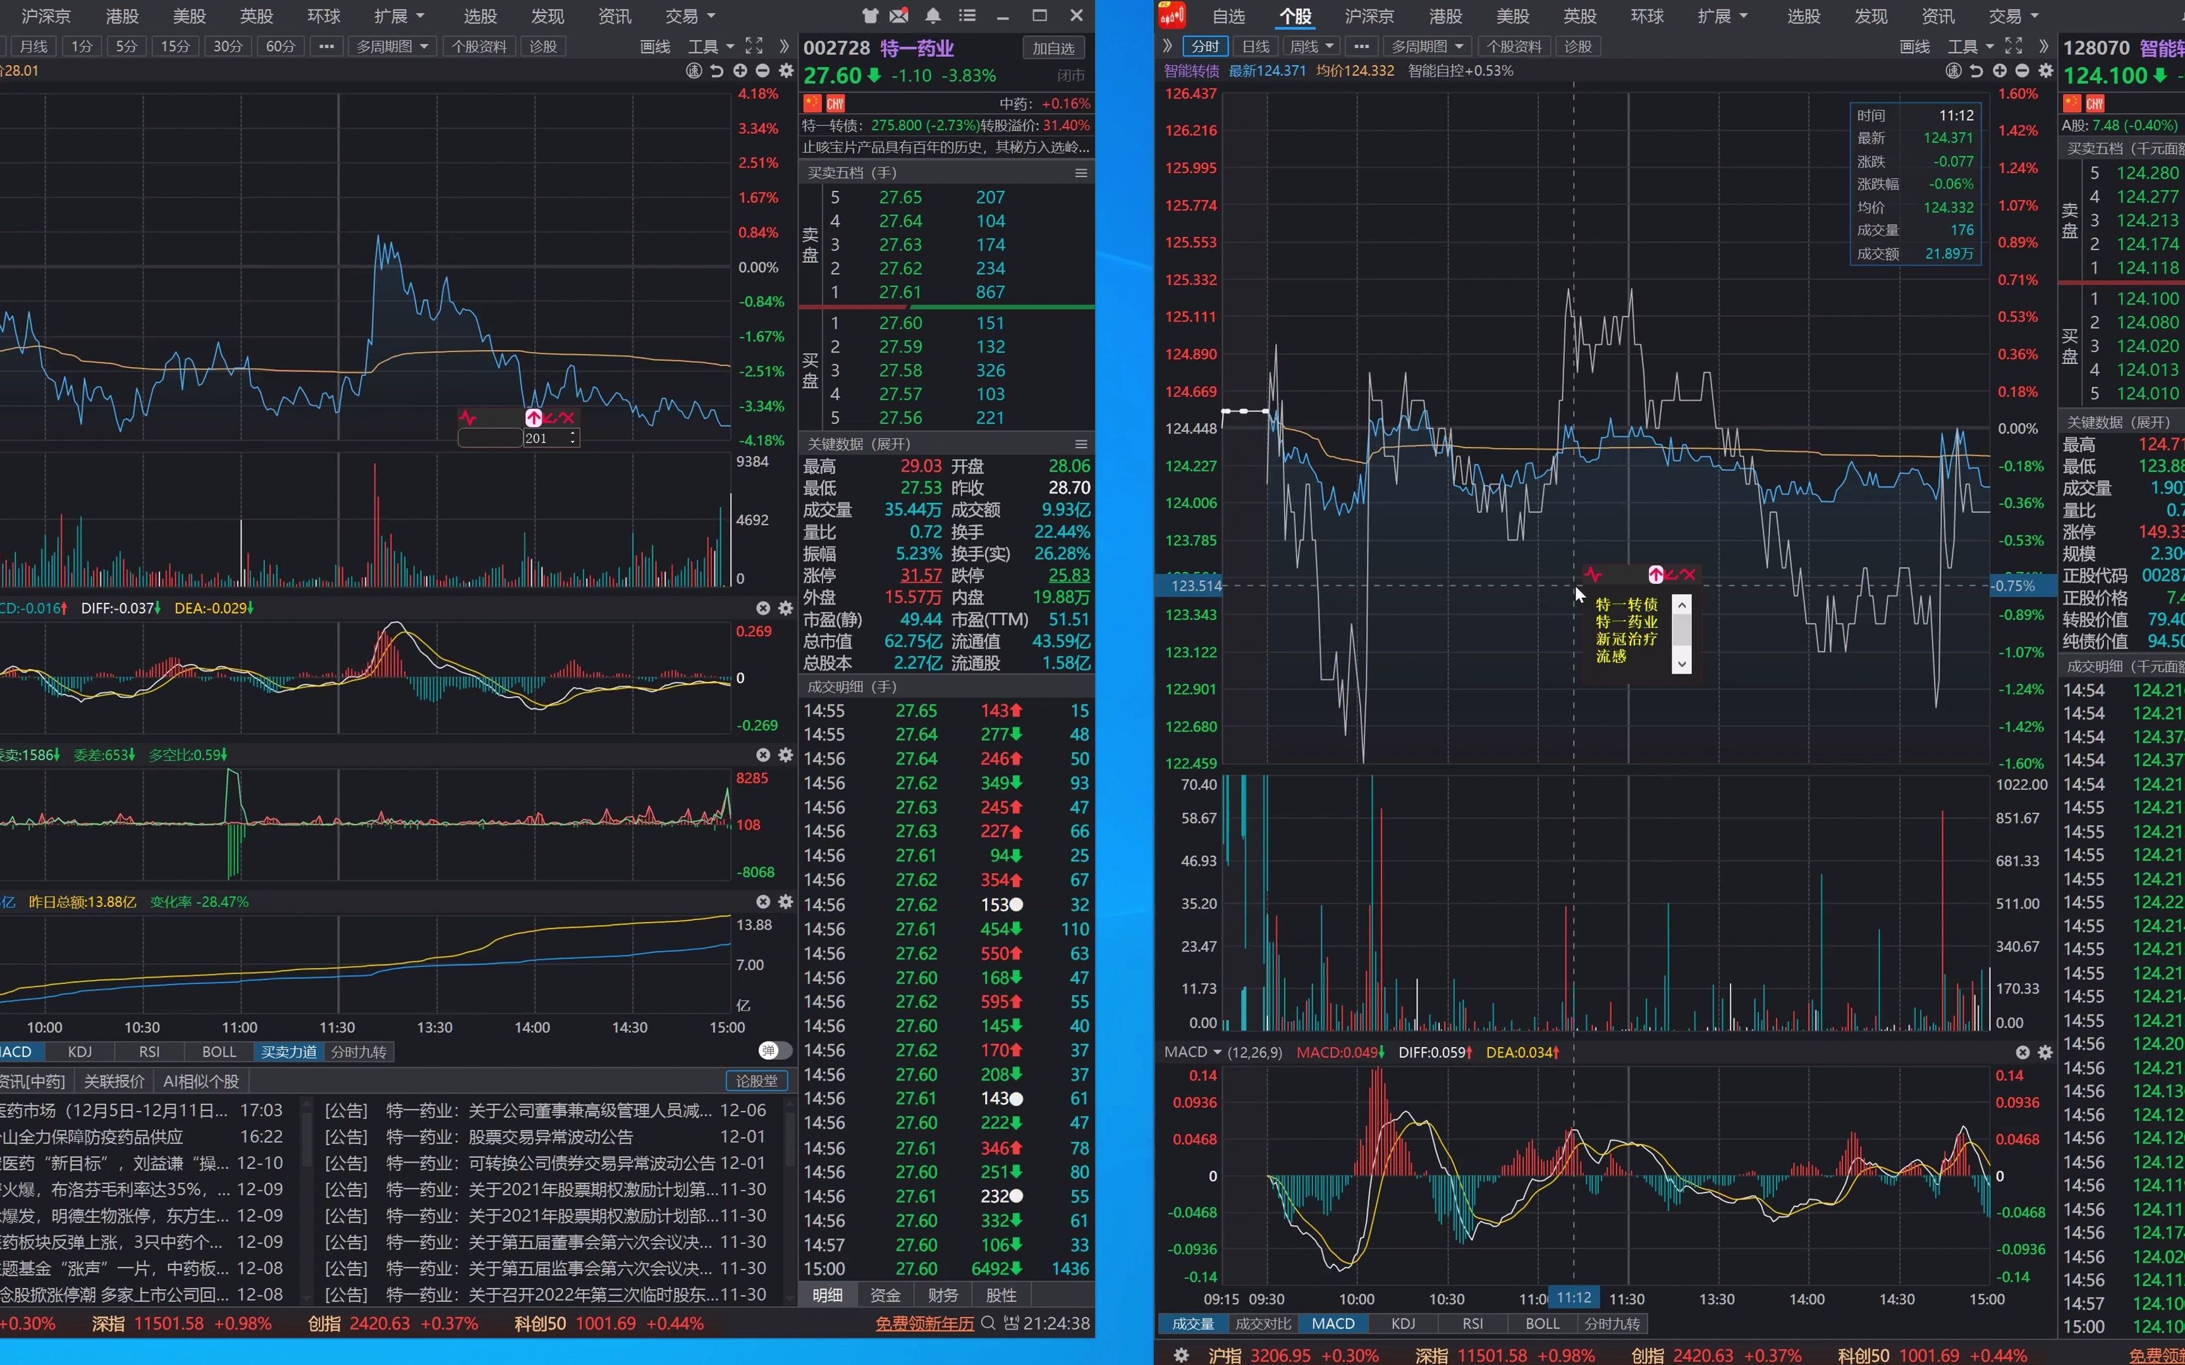This screenshot has height=1365, width=2185.
Task: Switch to the 资金 tab
Action: coord(885,1295)
